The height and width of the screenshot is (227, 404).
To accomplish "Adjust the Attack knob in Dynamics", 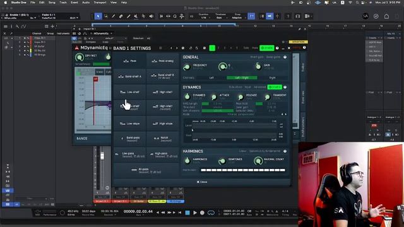I will [x=214, y=96].
